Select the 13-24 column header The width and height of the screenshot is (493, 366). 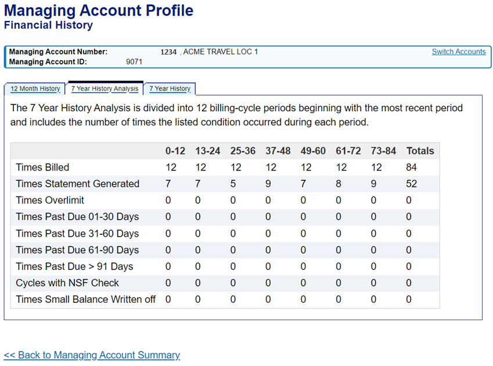click(207, 151)
